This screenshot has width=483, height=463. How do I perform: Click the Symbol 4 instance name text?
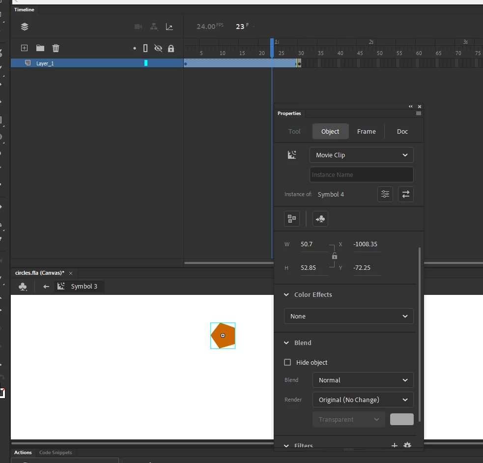[331, 194]
